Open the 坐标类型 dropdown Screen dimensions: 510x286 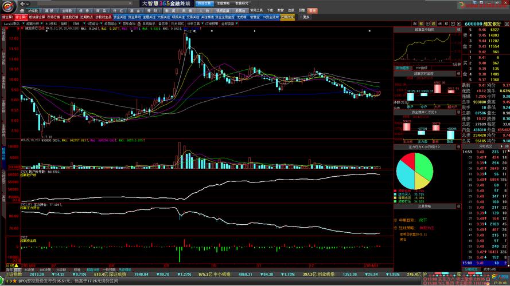[236, 23]
